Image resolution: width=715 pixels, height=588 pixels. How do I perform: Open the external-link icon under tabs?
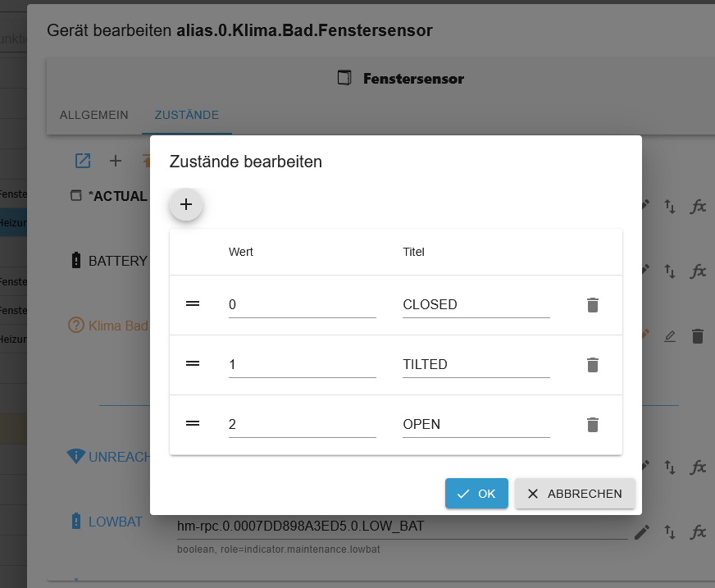[83, 161]
